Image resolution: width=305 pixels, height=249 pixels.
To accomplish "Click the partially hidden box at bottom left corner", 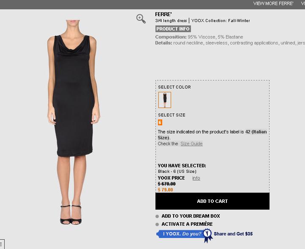I will [2, 244].
